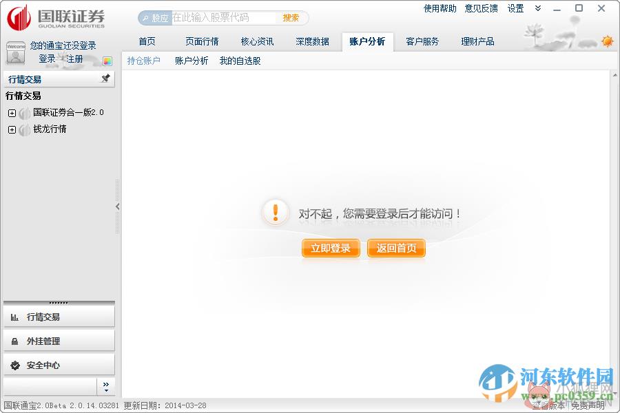This screenshot has width=620, height=413.
Task: Click the orange 搜索 button
Action: tap(291, 18)
